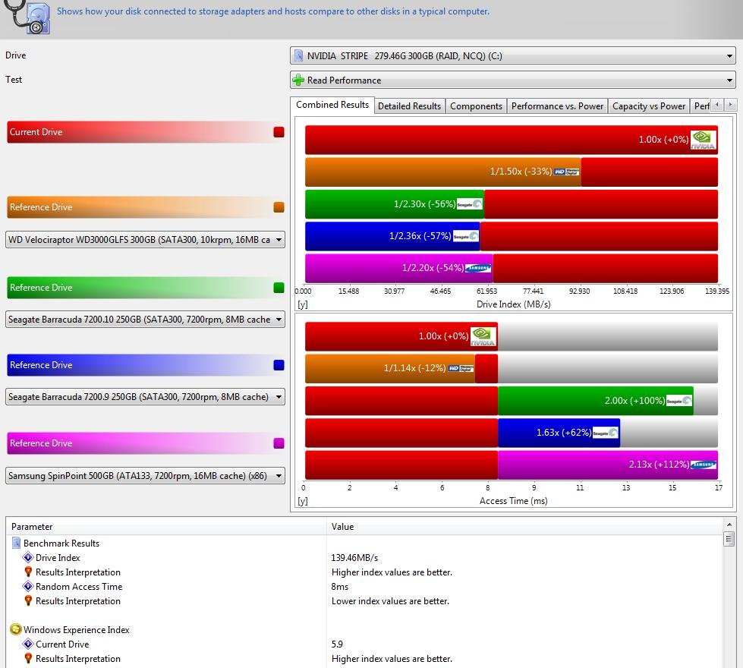Click the Drive Index (MB/s) axis label

click(x=513, y=304)
